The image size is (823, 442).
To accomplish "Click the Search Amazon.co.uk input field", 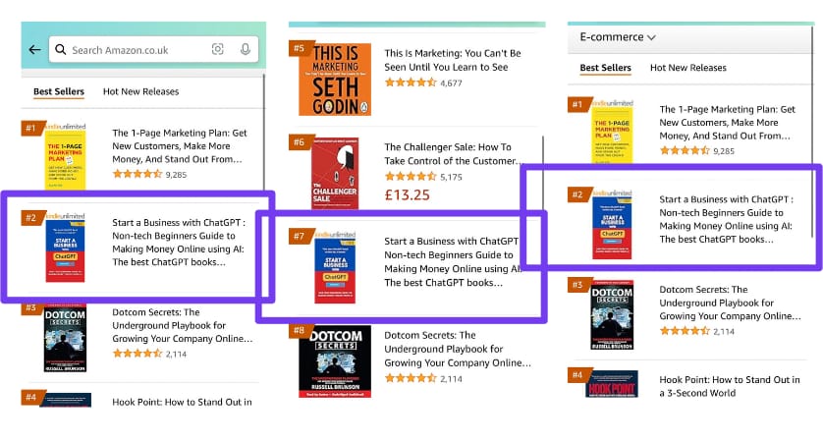I will [x=133, y=50].
